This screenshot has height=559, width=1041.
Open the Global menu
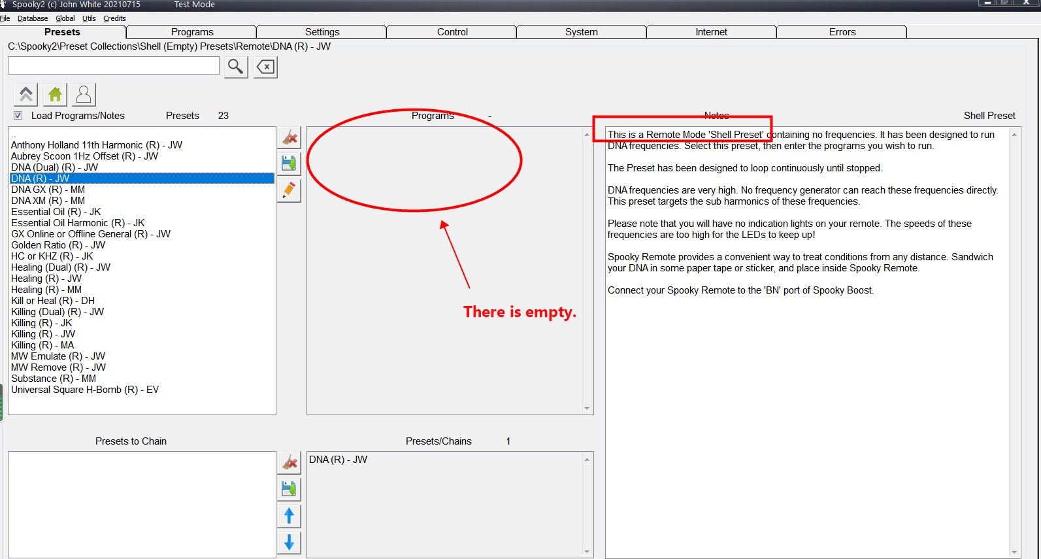[65, 18]
